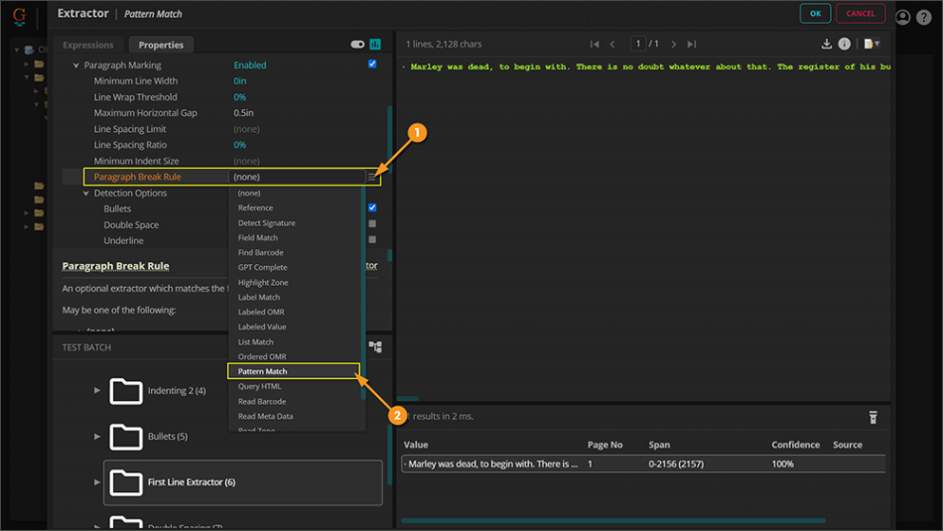Uncheck the Bullets detection option
Viewport: 943px width, 531px height.
pyautogui.click(x=372, y=208)
